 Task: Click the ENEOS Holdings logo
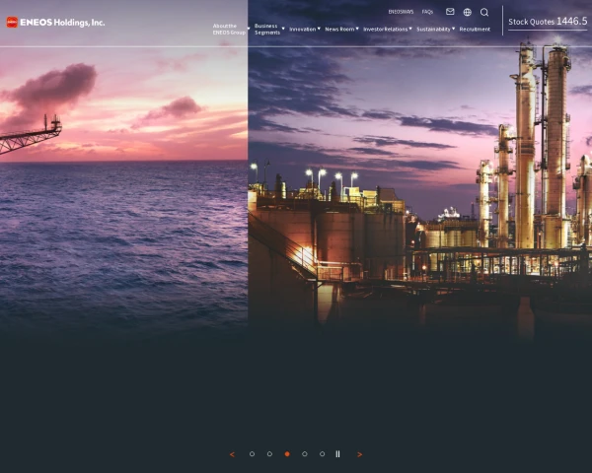point(55,22)
